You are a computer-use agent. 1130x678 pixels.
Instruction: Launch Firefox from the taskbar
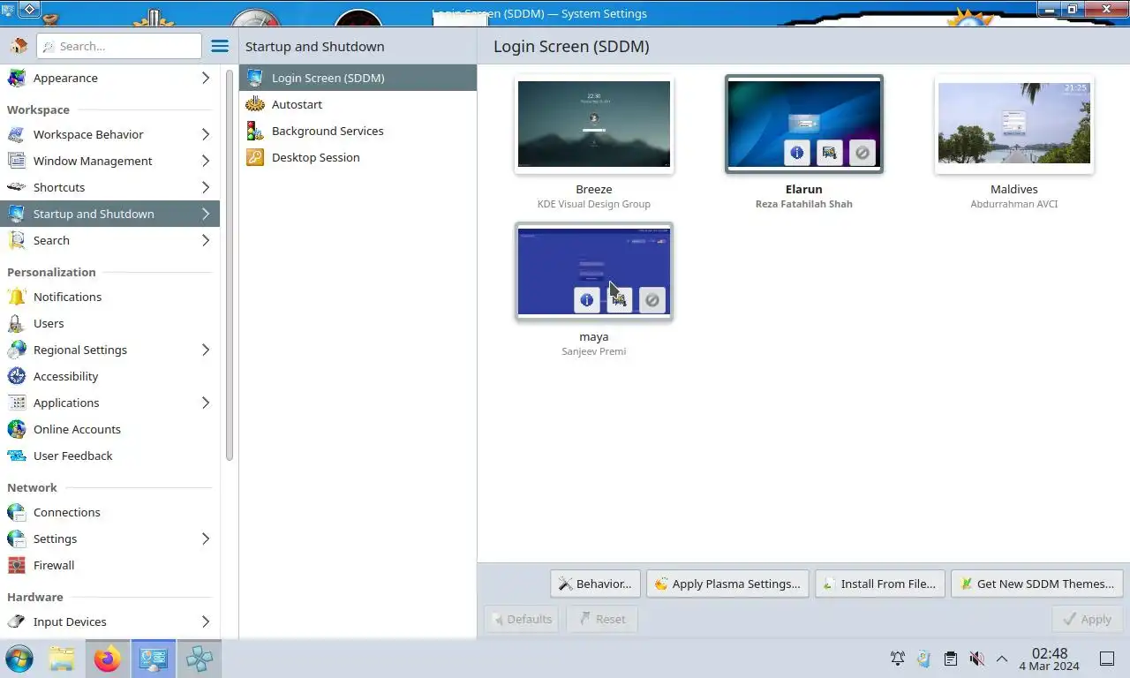tap(108, 659)
